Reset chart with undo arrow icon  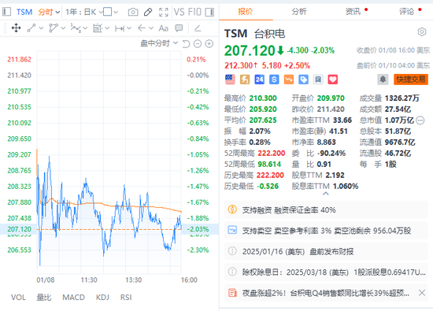[186, 43]
